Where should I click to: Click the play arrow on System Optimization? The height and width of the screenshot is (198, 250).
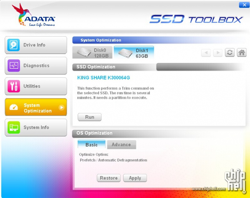tap(62, 107)
